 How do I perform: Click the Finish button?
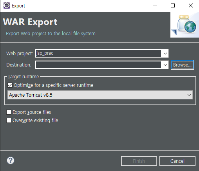tap(139, 161)
